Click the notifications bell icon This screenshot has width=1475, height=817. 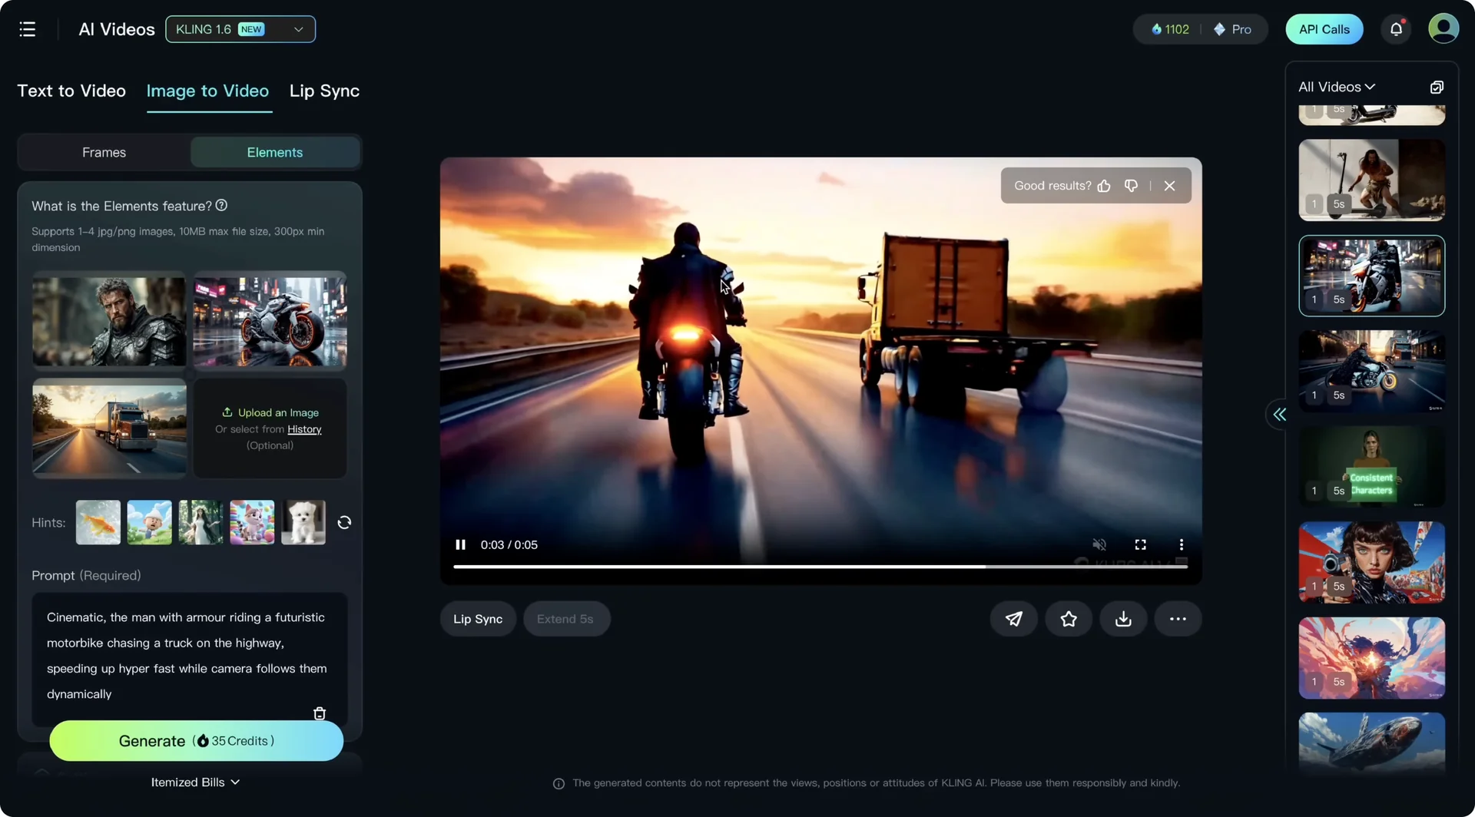[x=1396, y=29]
